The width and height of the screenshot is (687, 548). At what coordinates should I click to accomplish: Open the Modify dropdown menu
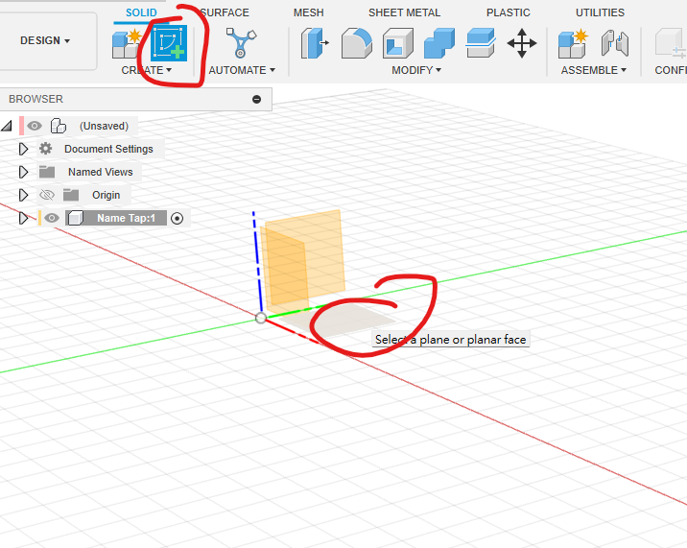coord(416,70)
